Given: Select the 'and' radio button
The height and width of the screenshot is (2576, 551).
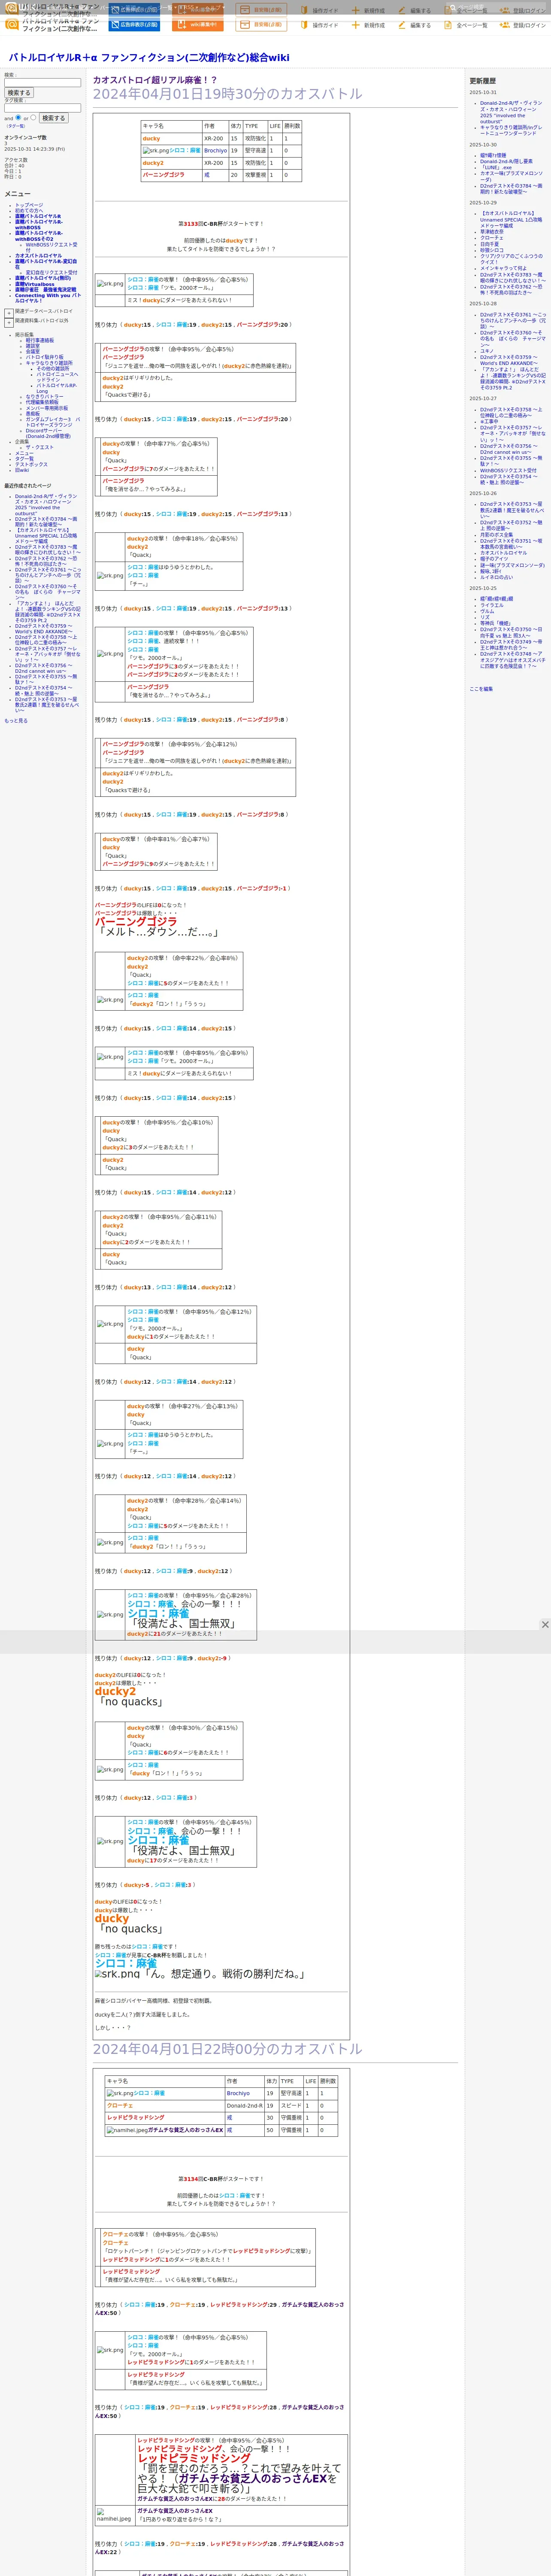Looking at the screenshot, I should 18,117.
